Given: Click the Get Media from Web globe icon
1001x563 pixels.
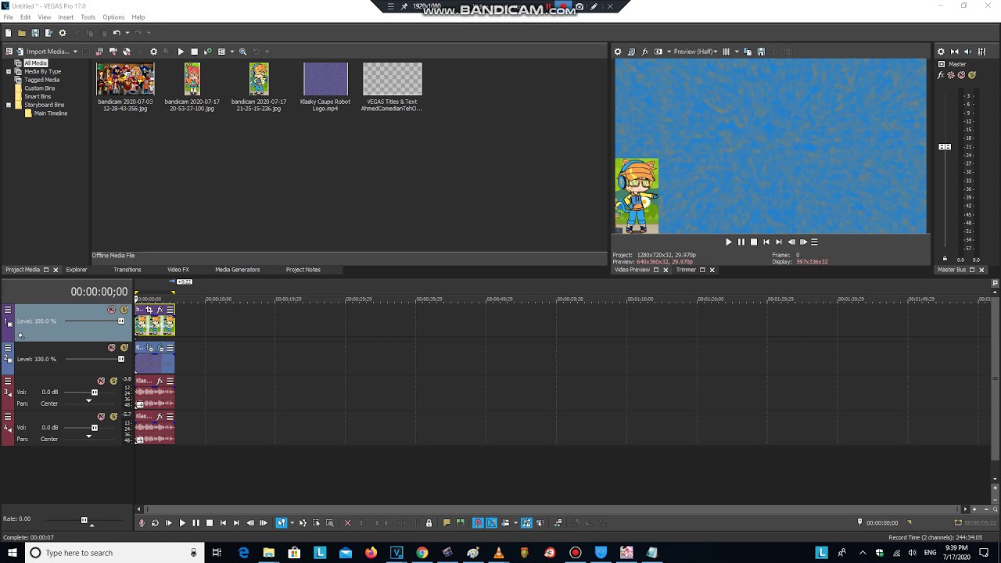Looking at the screenshot, I should tap(127, 52).
